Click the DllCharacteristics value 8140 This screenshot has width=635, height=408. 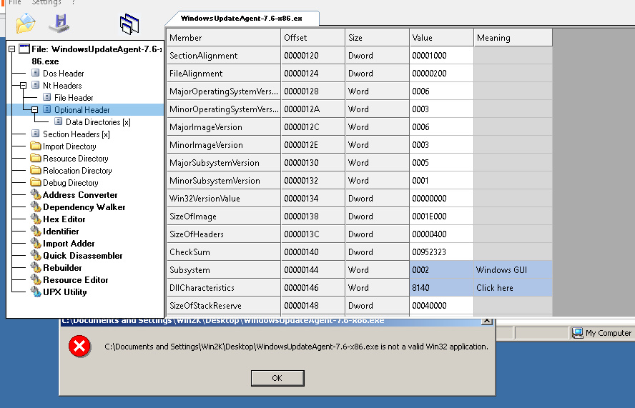tap(441, 287)
